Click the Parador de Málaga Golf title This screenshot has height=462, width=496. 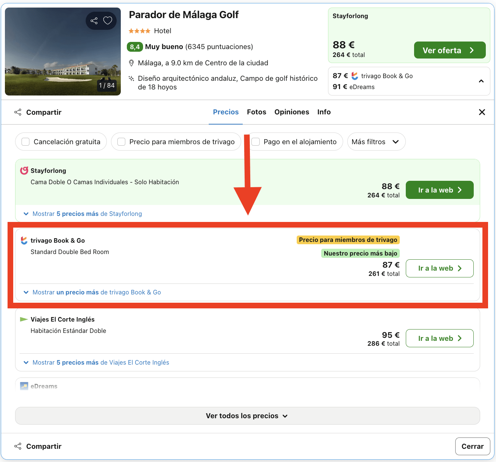[184, 15]
